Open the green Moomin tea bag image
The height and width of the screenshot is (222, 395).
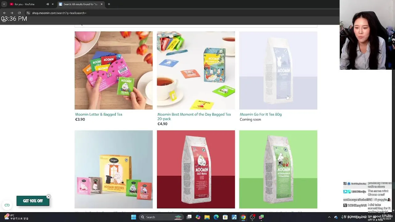(278, 169)
